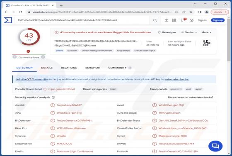Switch to the DETAILS tab
The image size is (232, 156).
[47, 68]
